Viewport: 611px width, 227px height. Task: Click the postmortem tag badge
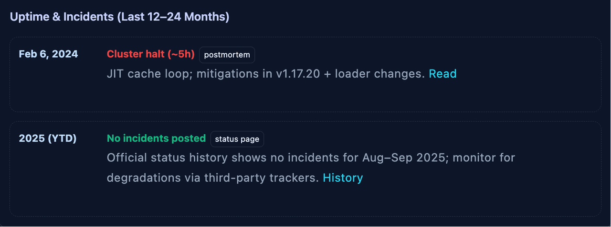227,55
